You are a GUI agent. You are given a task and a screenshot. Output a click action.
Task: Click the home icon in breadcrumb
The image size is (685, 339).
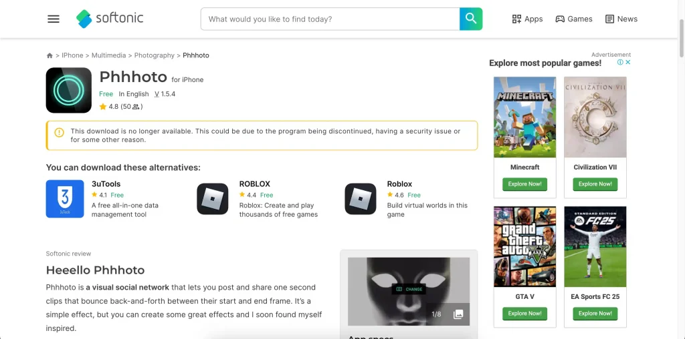(x=50, y=55)
